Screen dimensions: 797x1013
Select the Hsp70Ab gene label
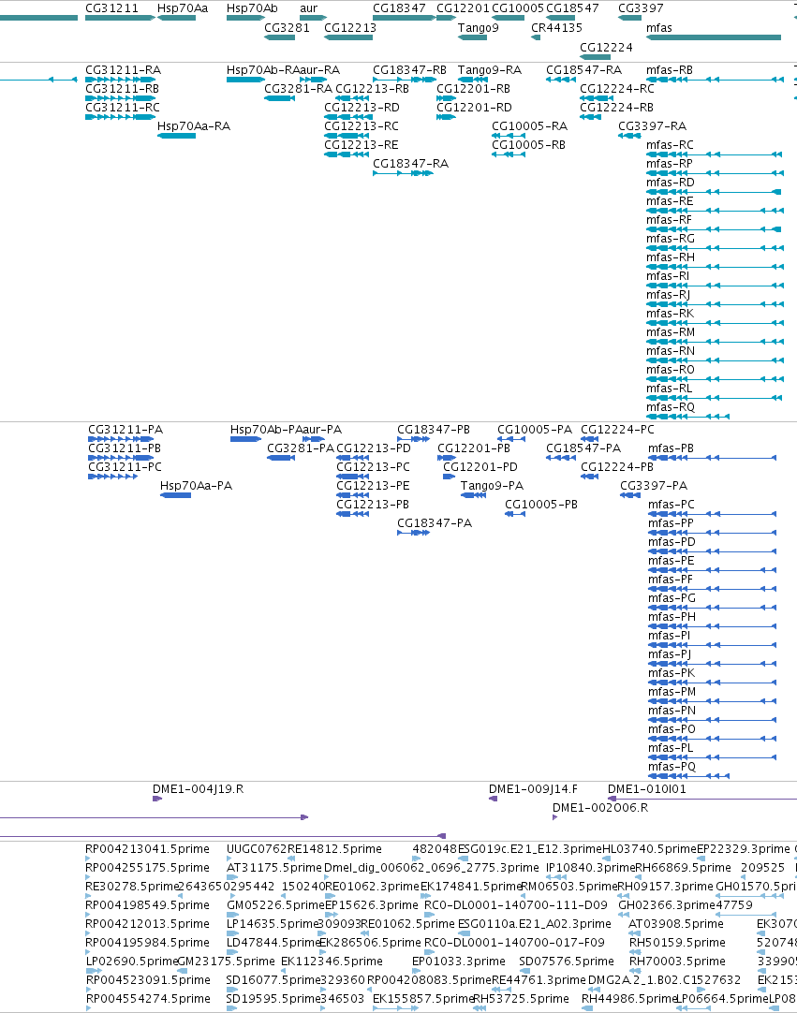[252, 8]
